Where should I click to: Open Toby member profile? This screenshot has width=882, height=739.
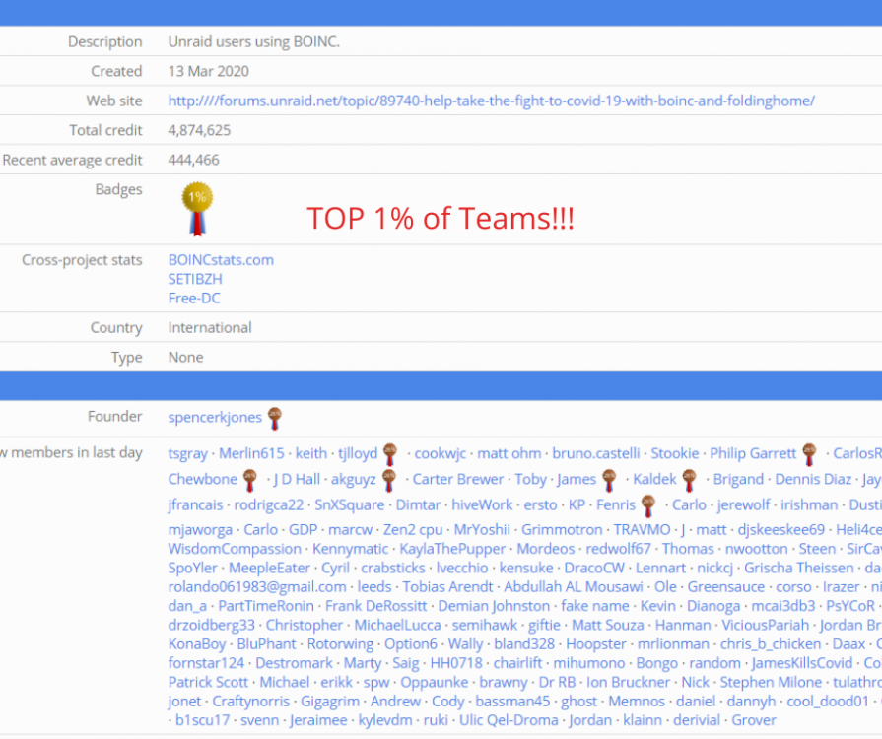pos(530,479)
